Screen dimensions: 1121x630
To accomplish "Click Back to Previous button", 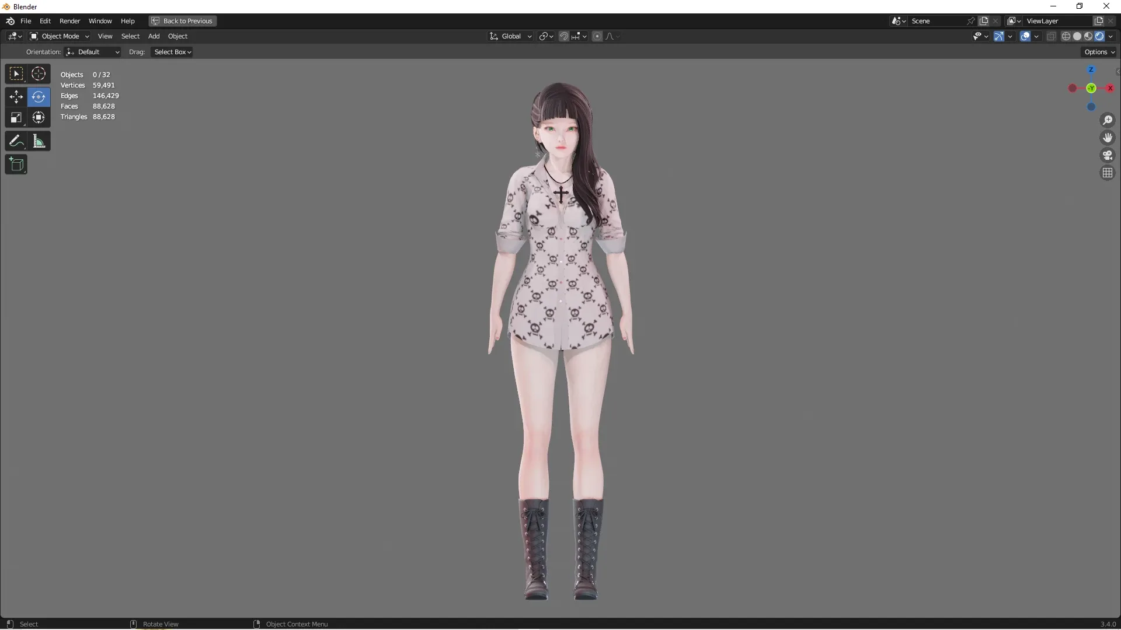I will pyautogui.click(x=182, y=21).
